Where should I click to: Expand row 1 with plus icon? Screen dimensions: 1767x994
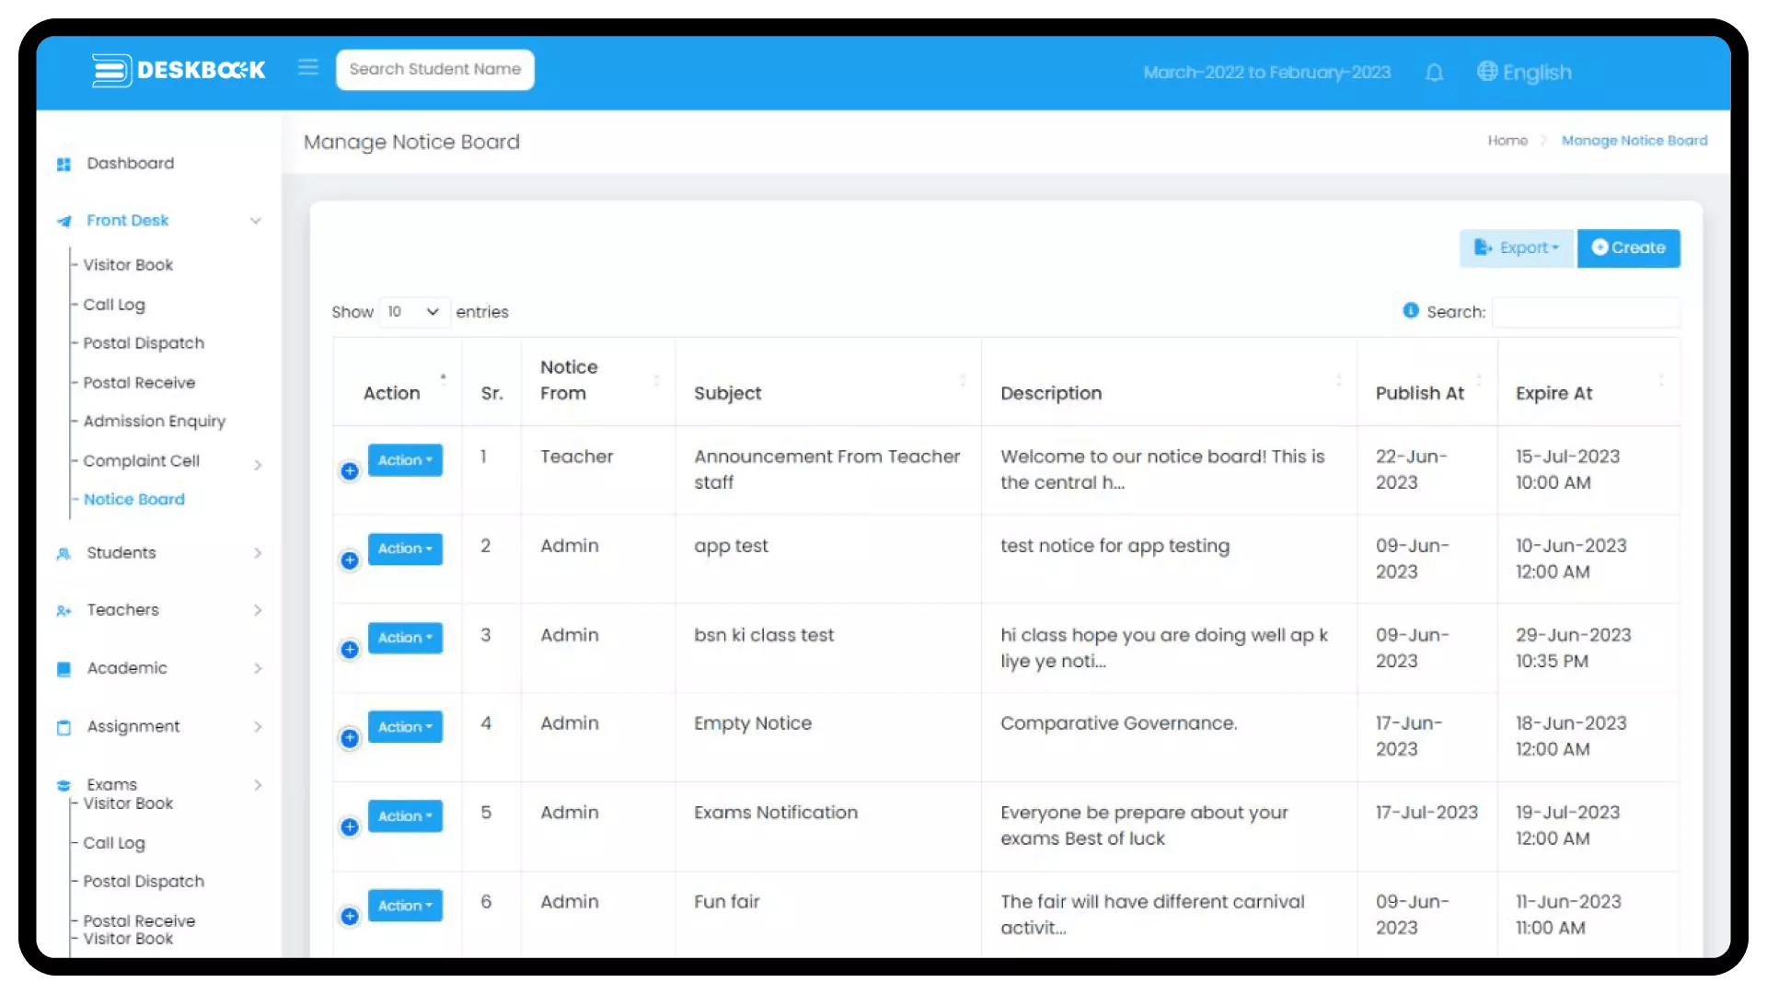tap(350, 471)
